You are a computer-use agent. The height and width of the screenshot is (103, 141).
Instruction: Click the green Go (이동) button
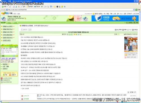pyautogui.click(x=138, y=10)
